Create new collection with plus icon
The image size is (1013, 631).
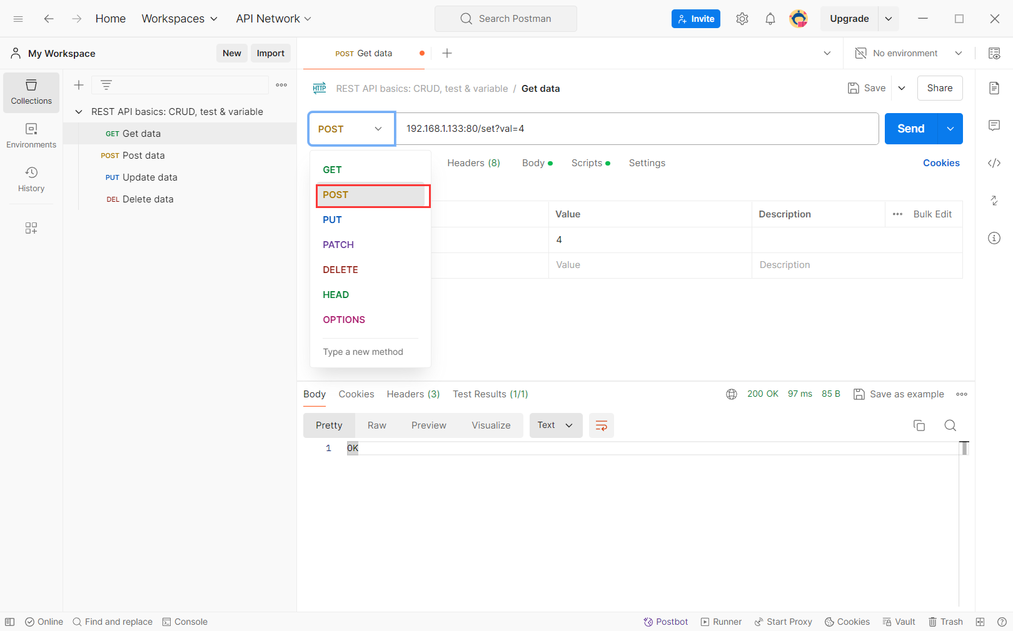tap(79, 85)
